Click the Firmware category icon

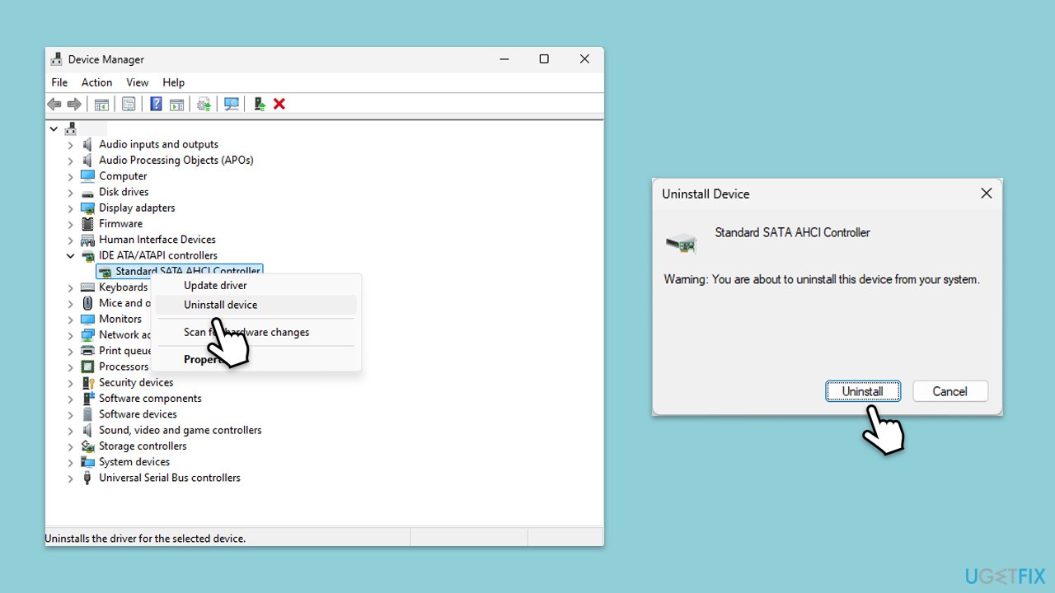pos(87,224)
